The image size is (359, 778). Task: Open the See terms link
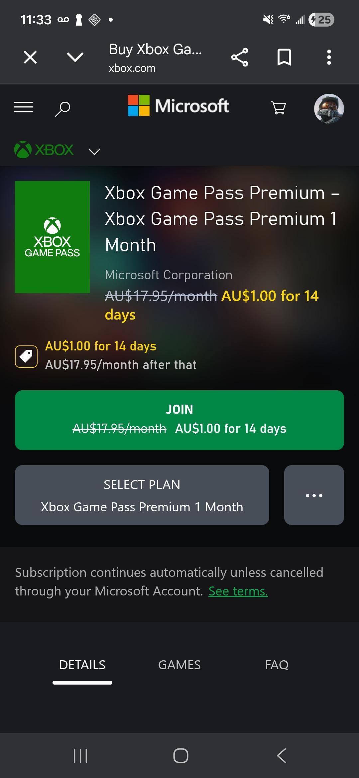pyautogui.click(x=238, y=591)
